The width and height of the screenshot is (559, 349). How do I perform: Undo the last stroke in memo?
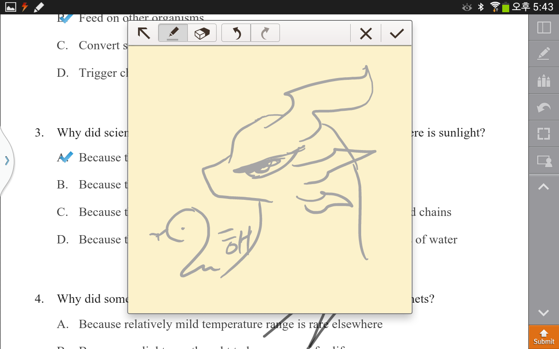tap(236, 33)
